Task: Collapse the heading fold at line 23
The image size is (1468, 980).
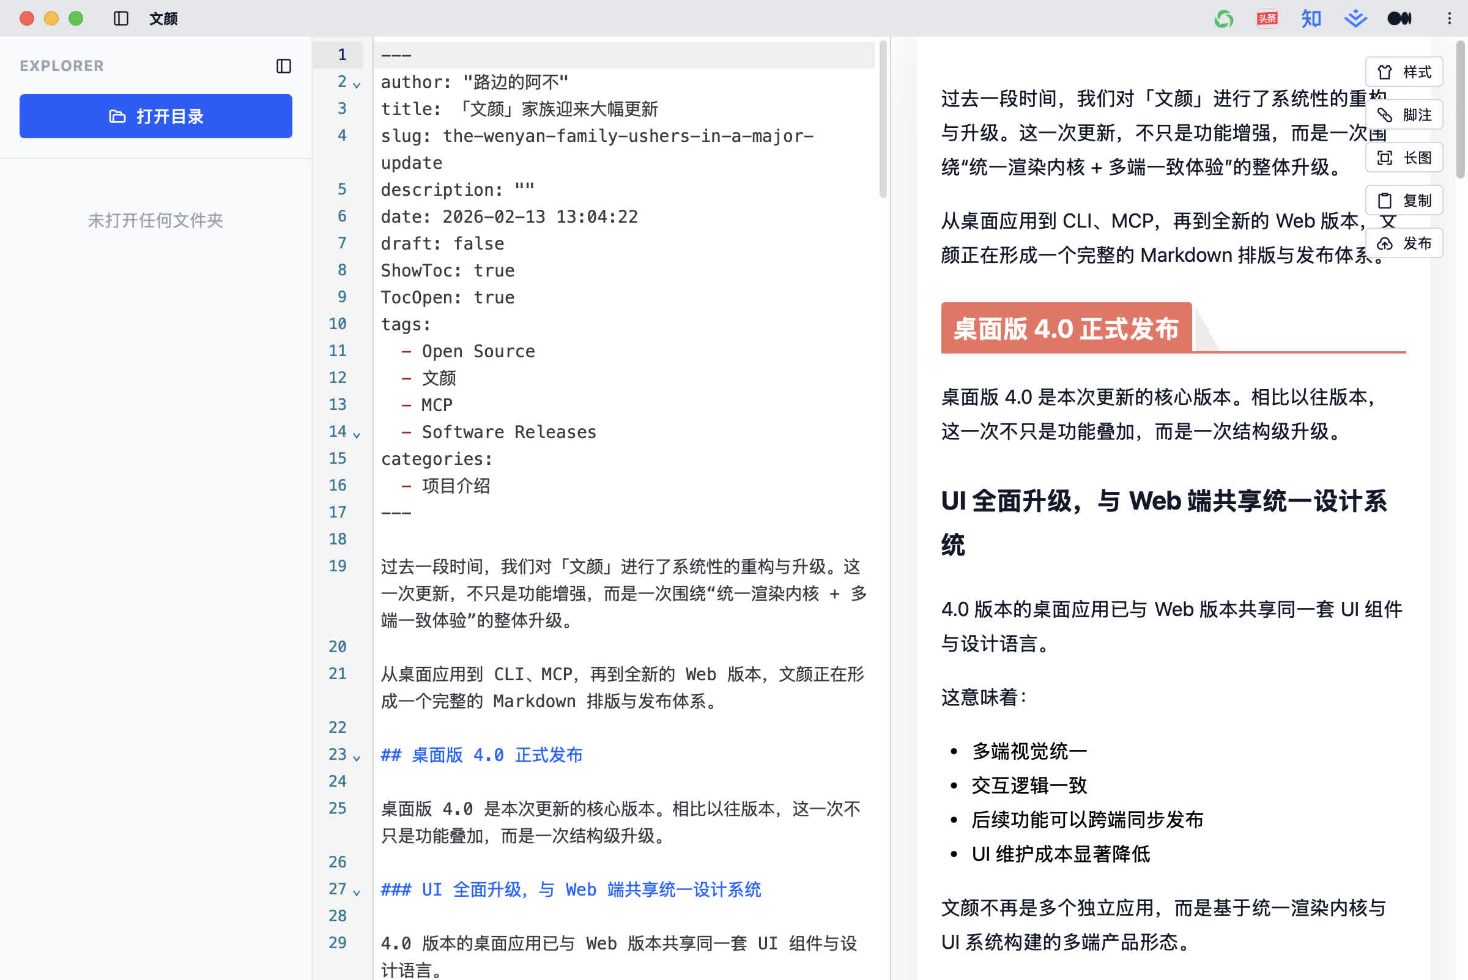Action: click(x=357, y=757)
